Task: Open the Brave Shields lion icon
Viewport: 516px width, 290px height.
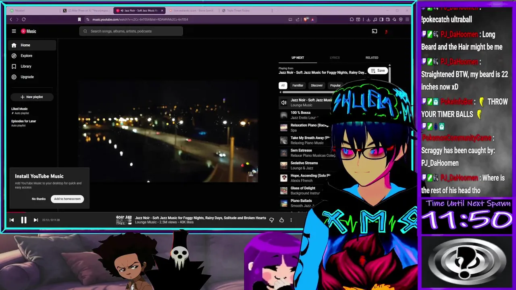Action: 306,19
